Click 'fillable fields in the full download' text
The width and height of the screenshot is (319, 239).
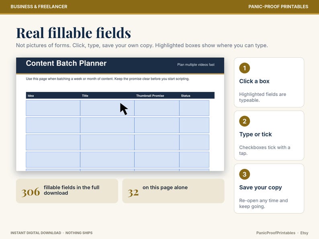[72, 190]
